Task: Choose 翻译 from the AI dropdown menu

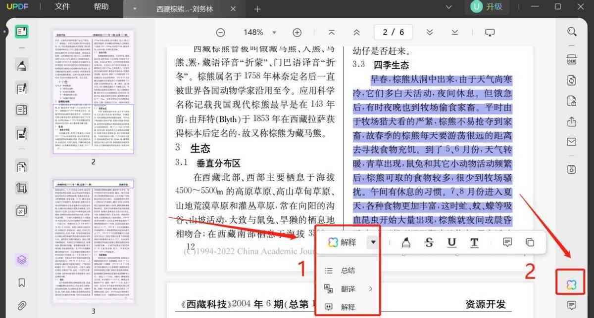Action: [x=348, y=289]
